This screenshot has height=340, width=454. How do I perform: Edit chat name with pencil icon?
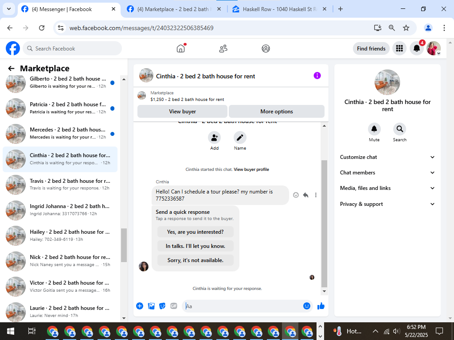point(240,138)
